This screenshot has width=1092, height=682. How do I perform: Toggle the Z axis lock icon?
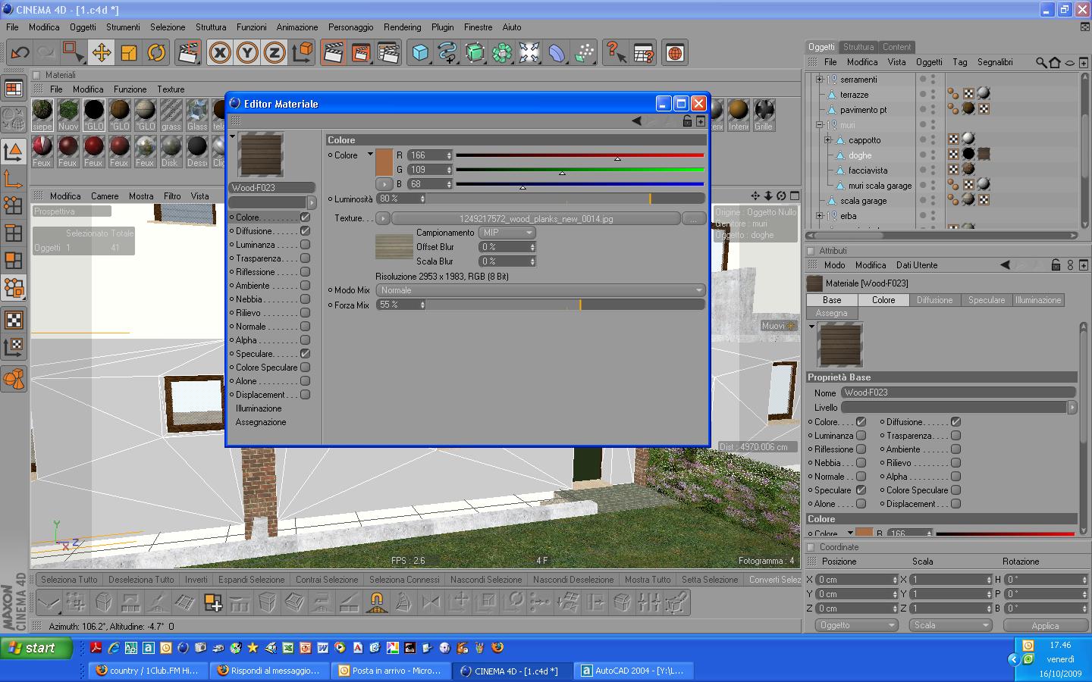[x=274, y=53]
